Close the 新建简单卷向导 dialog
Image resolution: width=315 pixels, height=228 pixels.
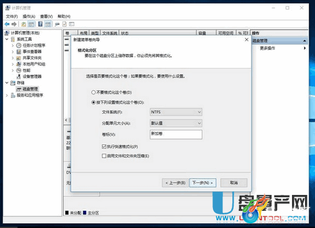click(x=247, y=40)
